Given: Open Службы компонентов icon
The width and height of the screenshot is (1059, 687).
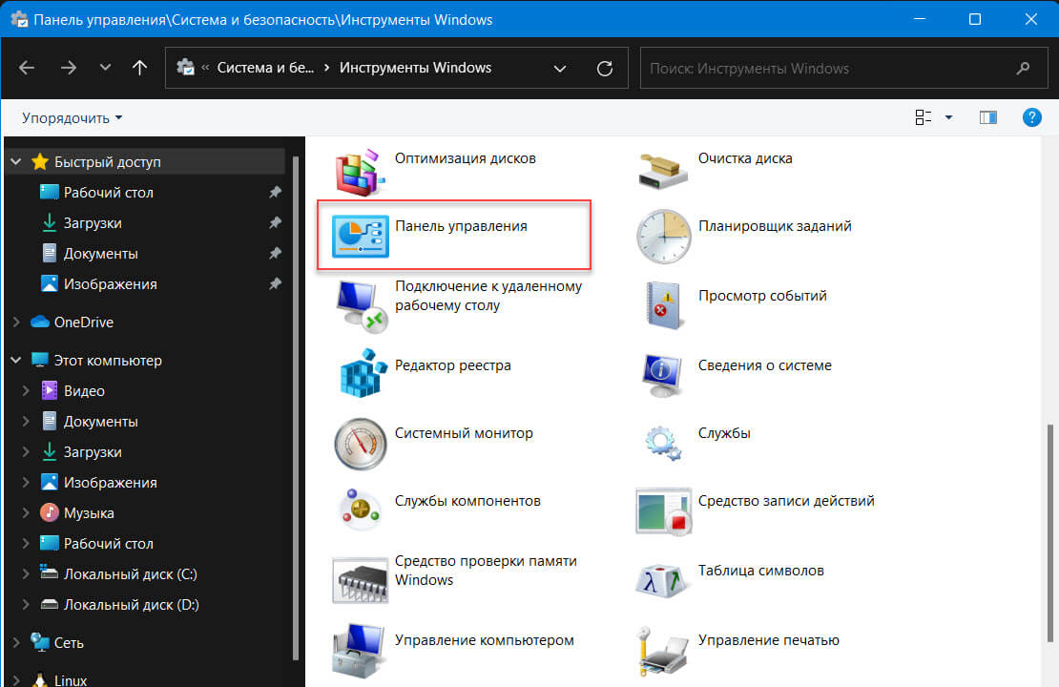Looking at the screenshot, I should 360,510.
